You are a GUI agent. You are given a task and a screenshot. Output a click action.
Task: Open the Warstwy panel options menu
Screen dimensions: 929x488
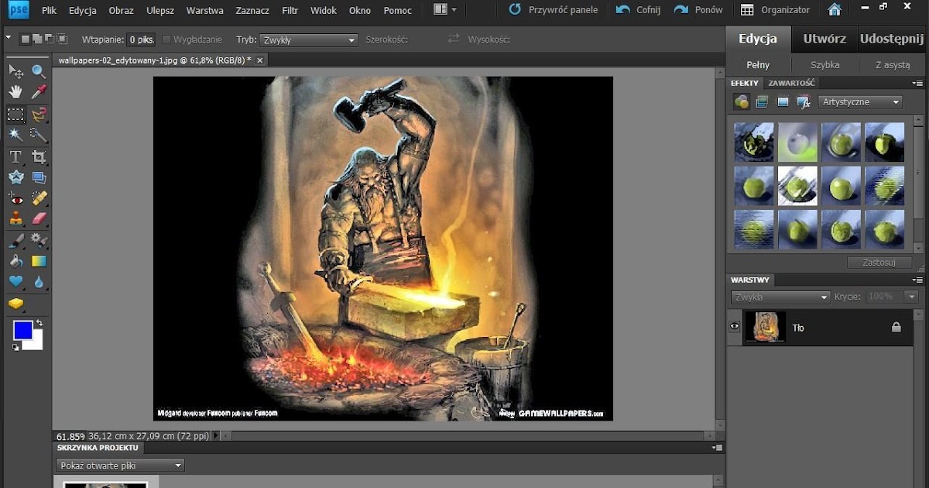pos(917,280)
